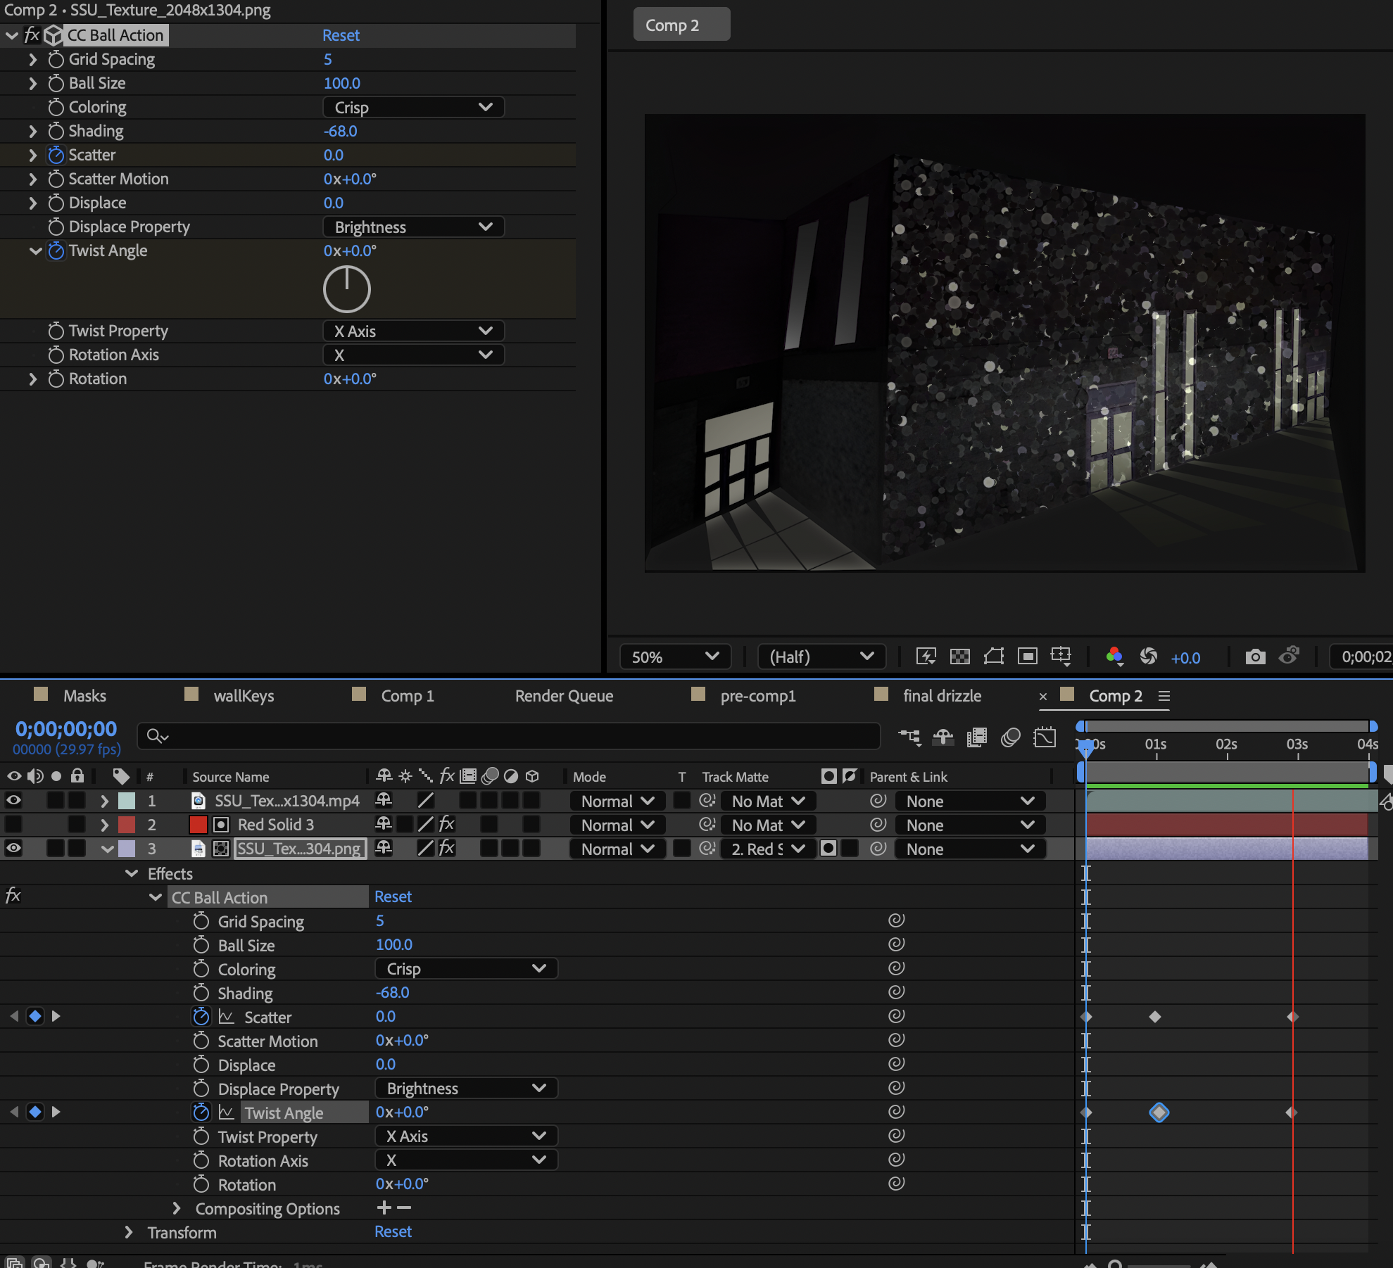Switch to the final drizzle tab

941,696
